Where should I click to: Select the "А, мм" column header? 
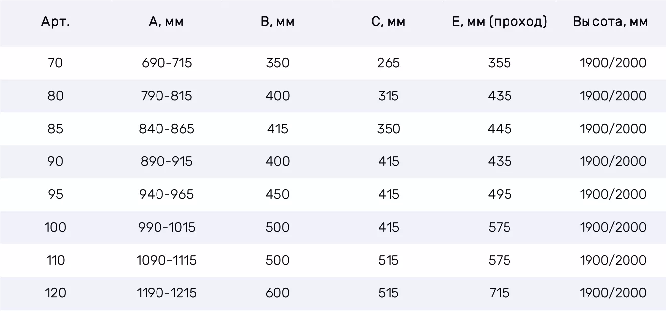coord(166,22)
